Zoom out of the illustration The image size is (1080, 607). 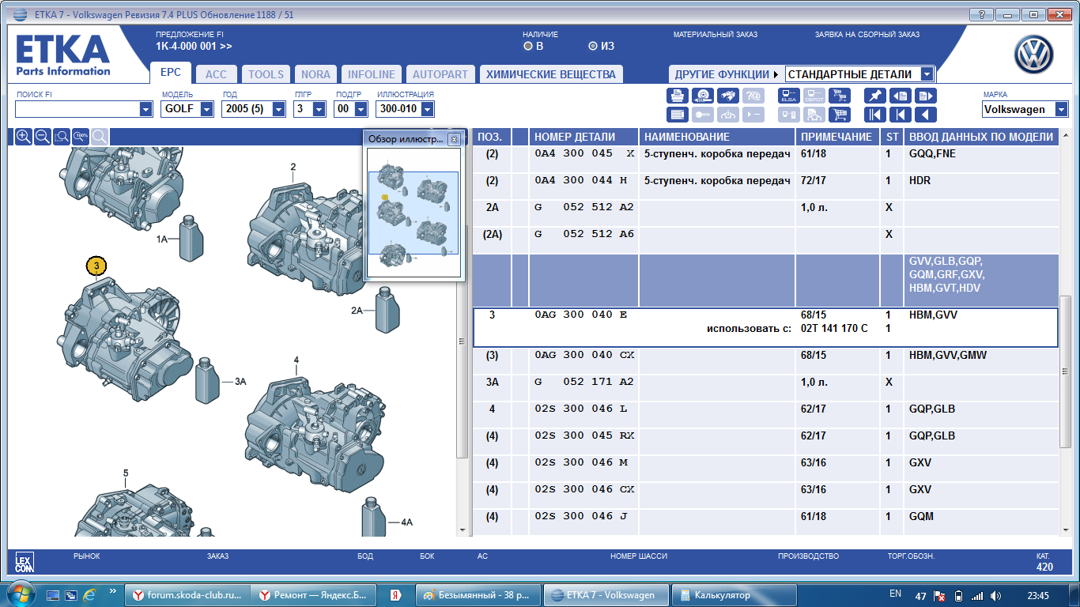click(x=43, y=136)
